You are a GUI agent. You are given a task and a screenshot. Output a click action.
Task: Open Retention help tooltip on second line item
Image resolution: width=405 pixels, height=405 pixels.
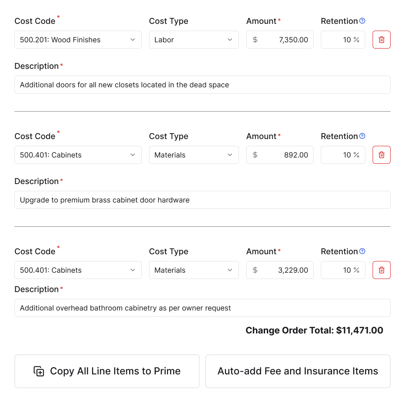pyautogui.click(x=362, y=136)
